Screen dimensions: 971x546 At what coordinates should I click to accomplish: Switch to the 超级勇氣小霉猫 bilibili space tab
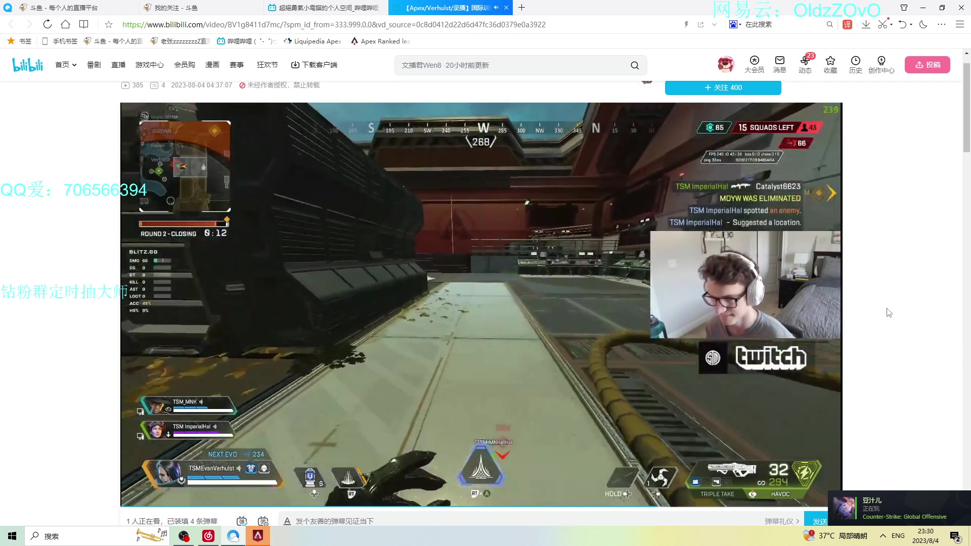click(326, 8)
